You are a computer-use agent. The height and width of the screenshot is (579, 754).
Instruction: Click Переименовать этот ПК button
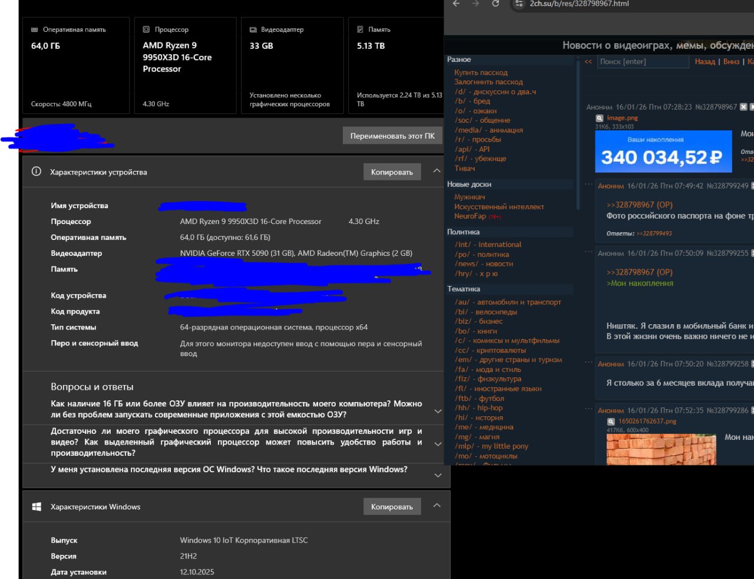coord(392,136)
